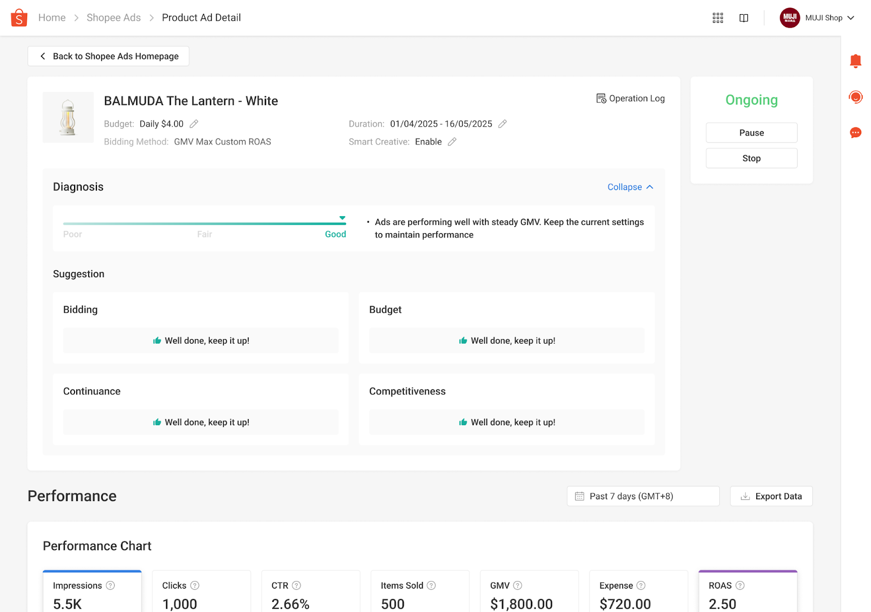Open the MUJI Shop account dropdown

[817, 18]
